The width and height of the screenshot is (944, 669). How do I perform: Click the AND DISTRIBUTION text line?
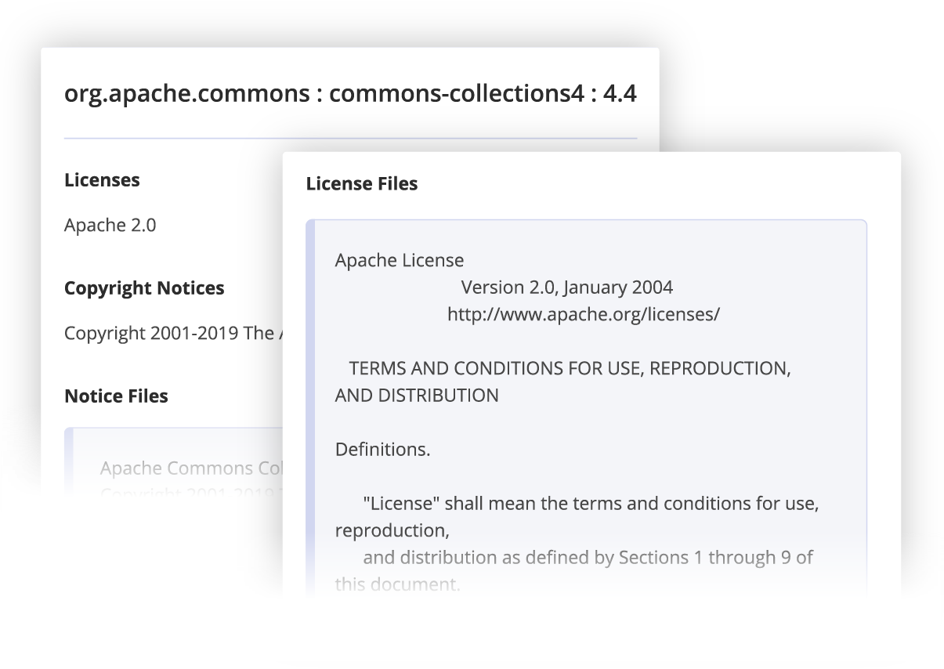coord(417,396)
